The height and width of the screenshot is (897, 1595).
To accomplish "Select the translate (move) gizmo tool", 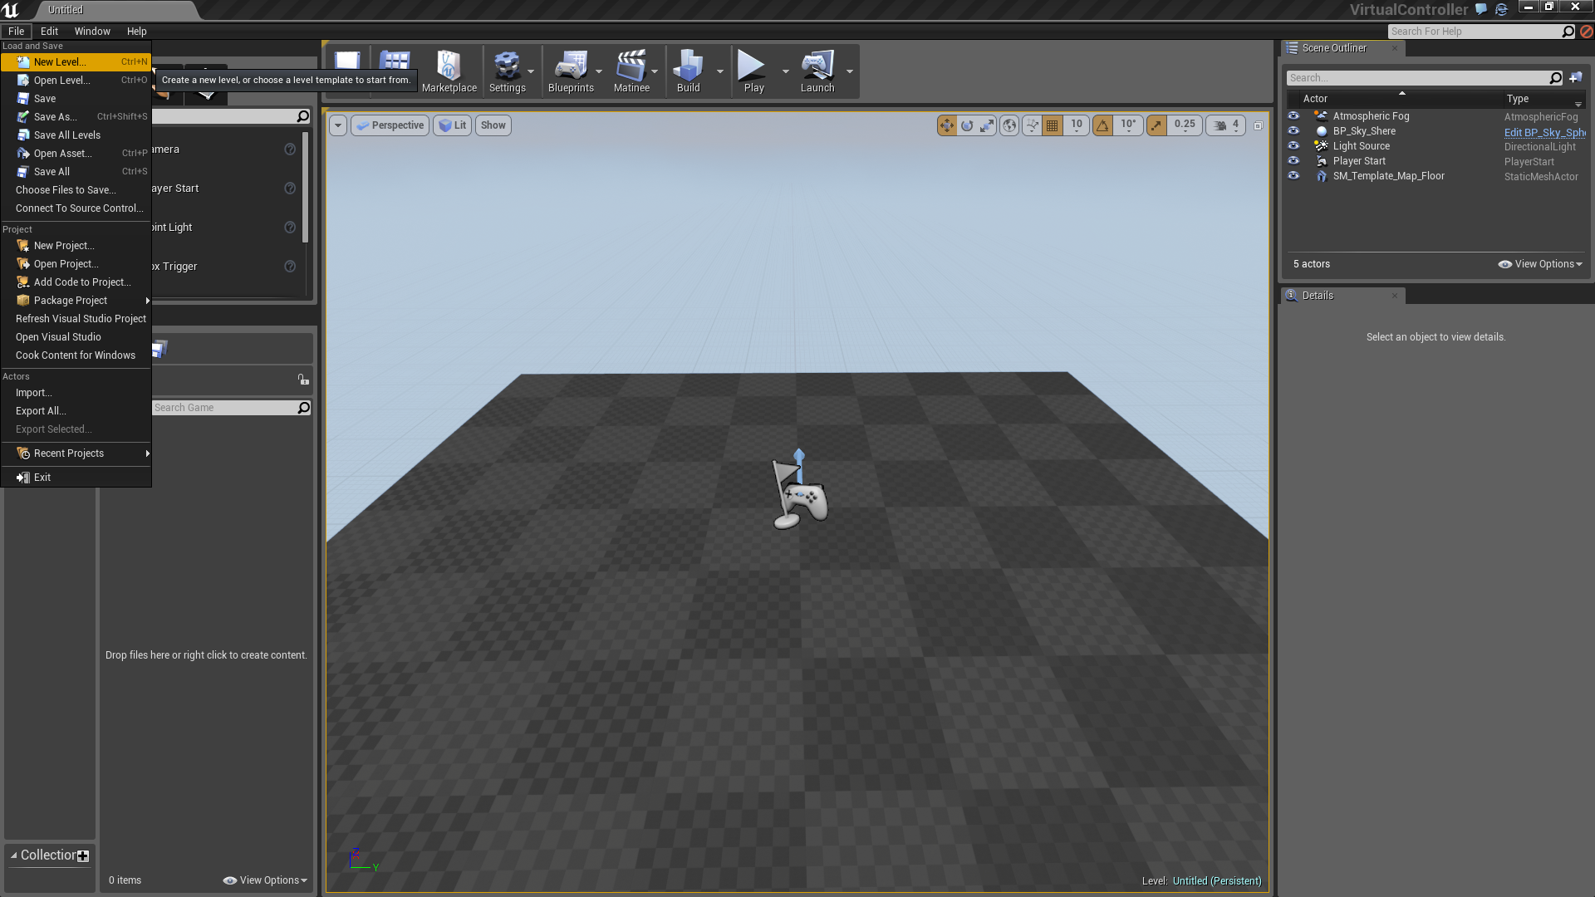I will pos(946,125).
